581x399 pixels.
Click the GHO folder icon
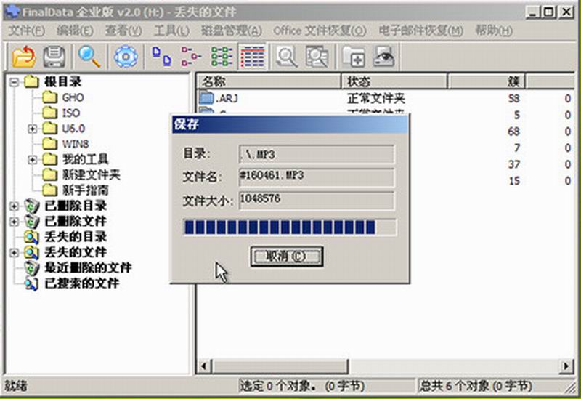49,97
